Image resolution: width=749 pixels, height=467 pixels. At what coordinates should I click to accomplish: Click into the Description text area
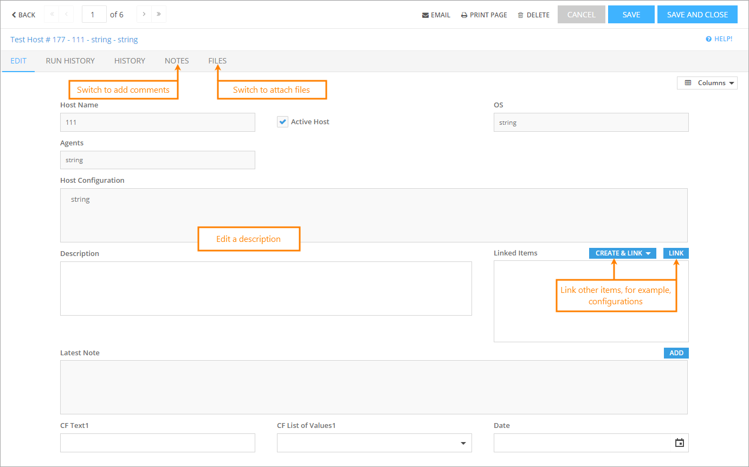pos(266,289)
